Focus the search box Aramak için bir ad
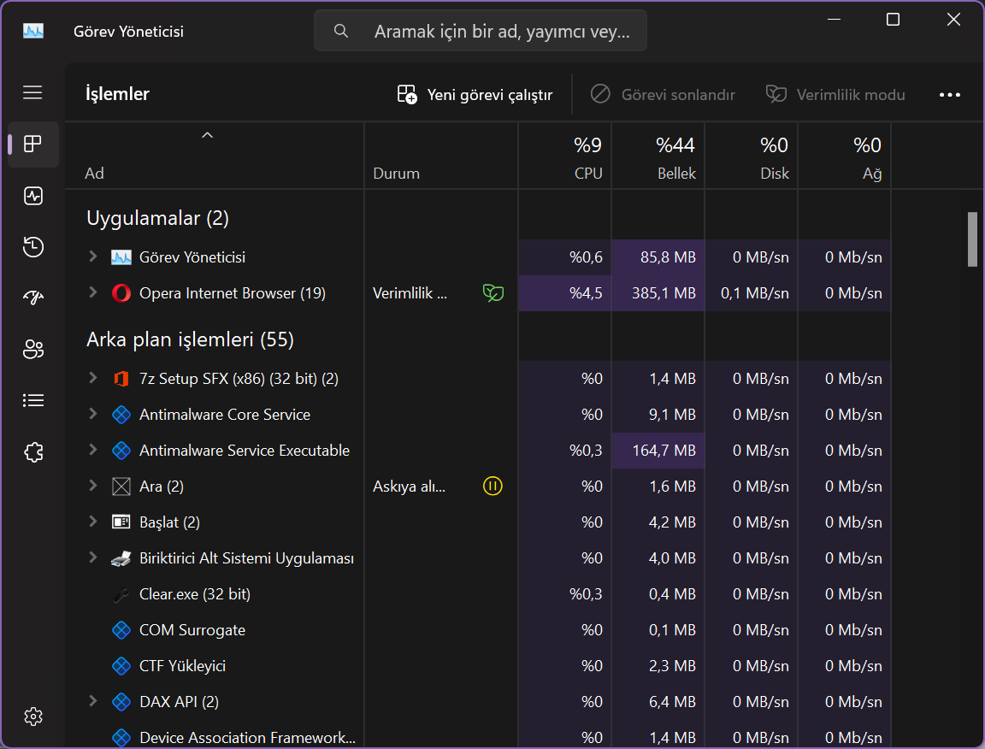985x749 pixels. coord(480,31)
